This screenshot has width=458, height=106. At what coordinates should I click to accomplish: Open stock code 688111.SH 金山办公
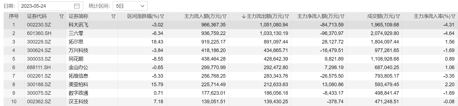click(39, 67)
